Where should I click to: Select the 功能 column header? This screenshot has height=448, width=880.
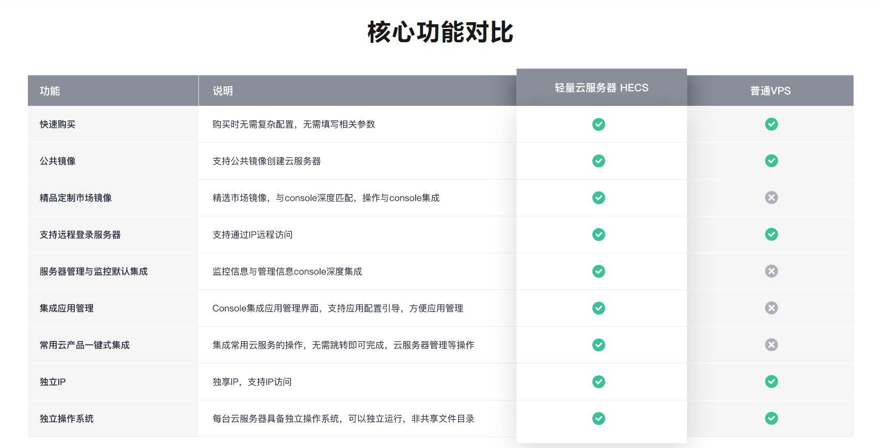pyautogui.click(x=113, y=91)
